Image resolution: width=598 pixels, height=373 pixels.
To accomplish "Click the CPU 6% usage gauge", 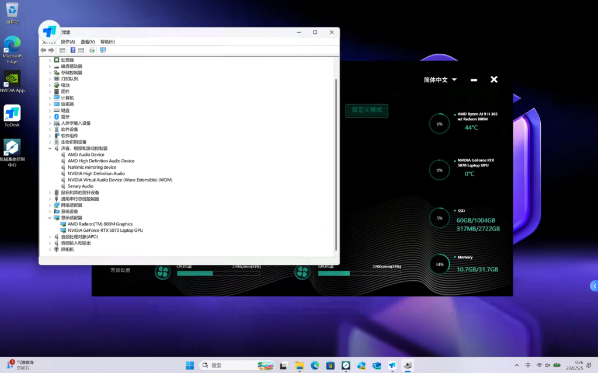I will point(439,124).
